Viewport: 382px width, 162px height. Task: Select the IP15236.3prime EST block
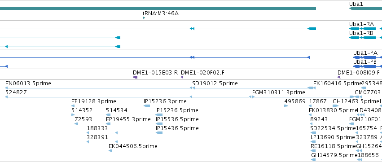click(x=147, y=106)
